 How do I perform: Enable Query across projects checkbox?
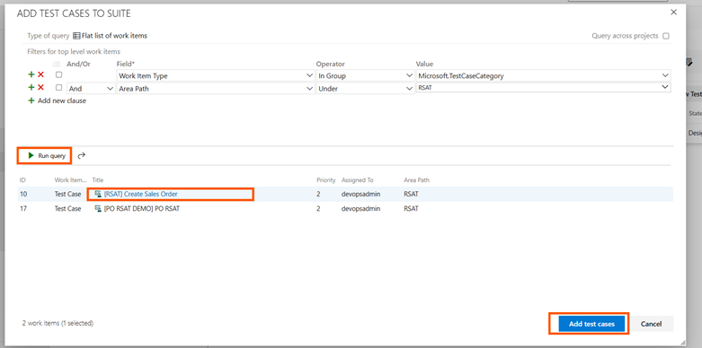point(666,36)
